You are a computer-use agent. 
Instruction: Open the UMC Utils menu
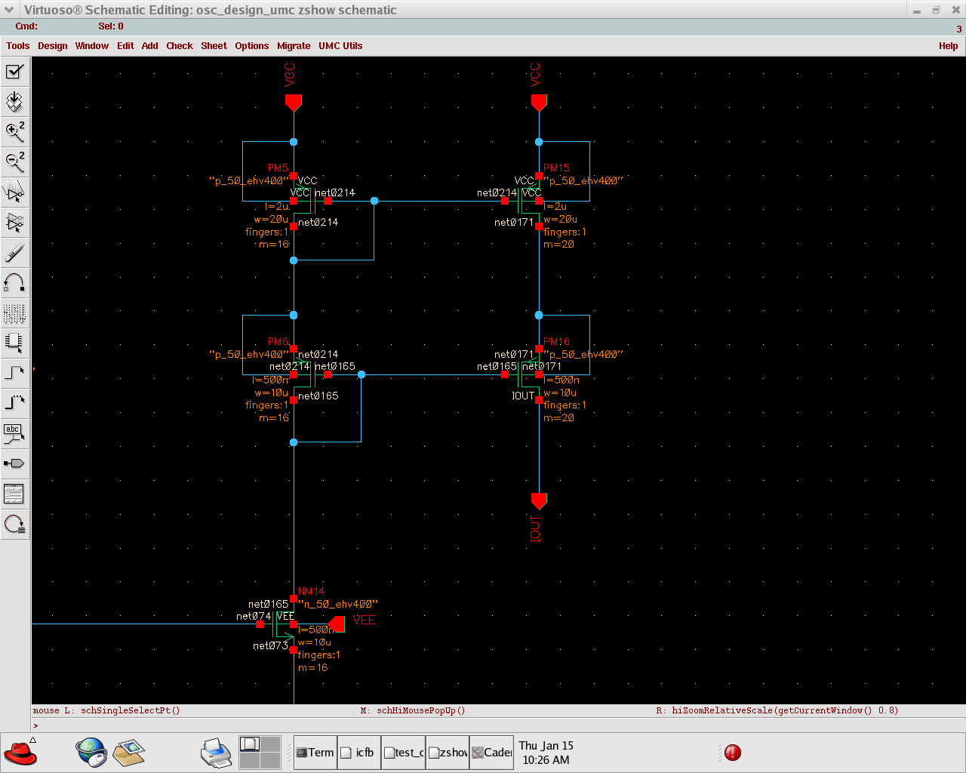[340, 46]
